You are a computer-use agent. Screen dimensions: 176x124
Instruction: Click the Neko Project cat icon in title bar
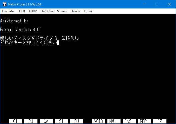[5, 4]
